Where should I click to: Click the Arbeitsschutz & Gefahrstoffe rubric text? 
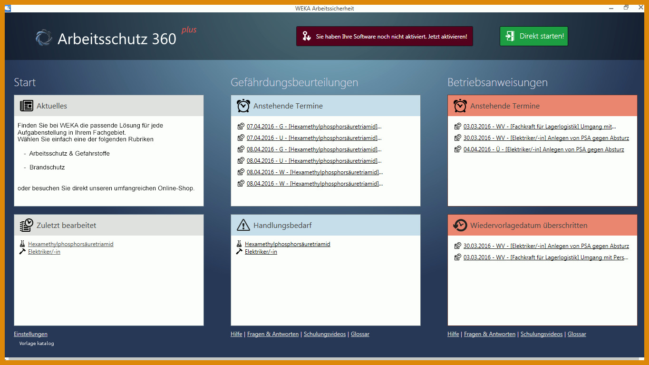(69, 154)
